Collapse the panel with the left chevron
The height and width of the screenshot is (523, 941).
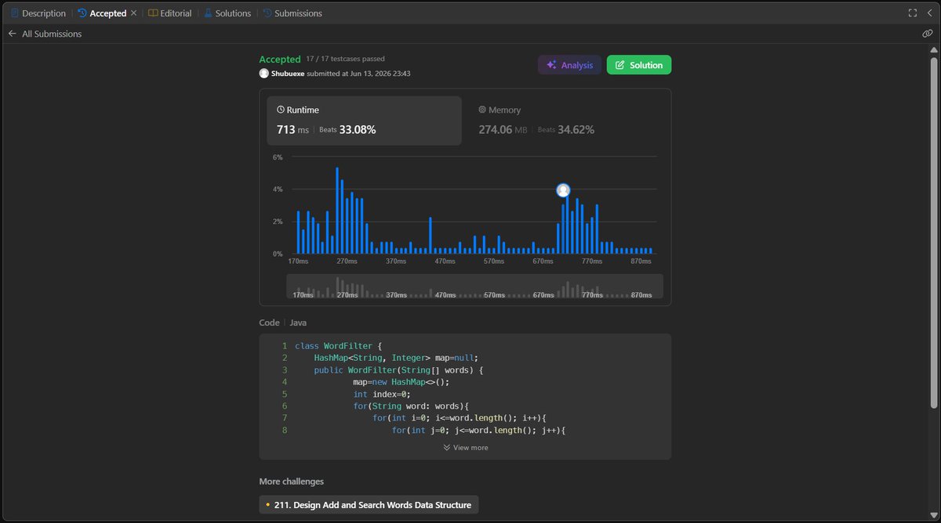point(929,13)
